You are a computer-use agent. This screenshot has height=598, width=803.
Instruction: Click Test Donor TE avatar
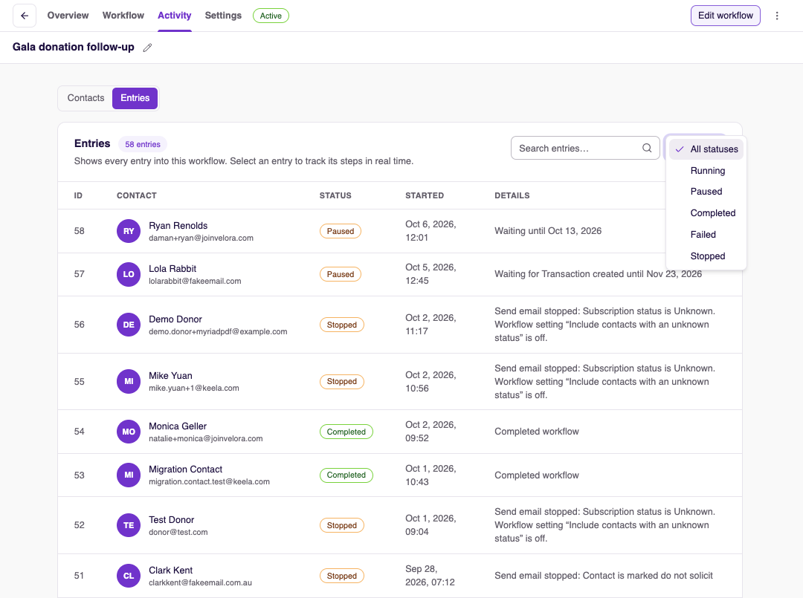pyautogui.click(x=129, y=525)
